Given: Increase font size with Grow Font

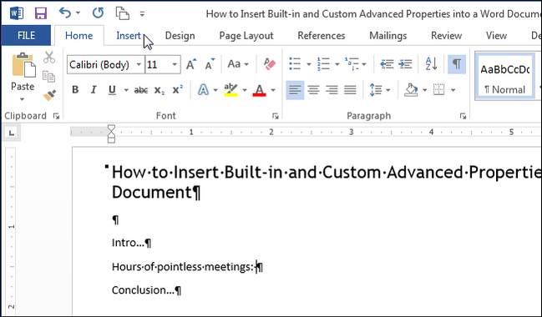Looking at the screenshot, I should [x=191, y=64].
